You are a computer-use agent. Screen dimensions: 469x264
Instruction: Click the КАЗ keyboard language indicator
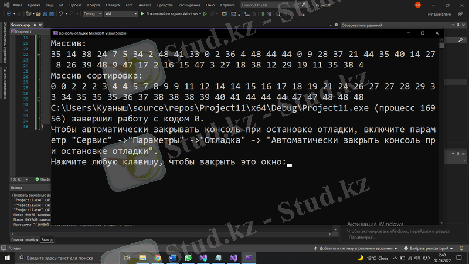click(x=426, y=258)
